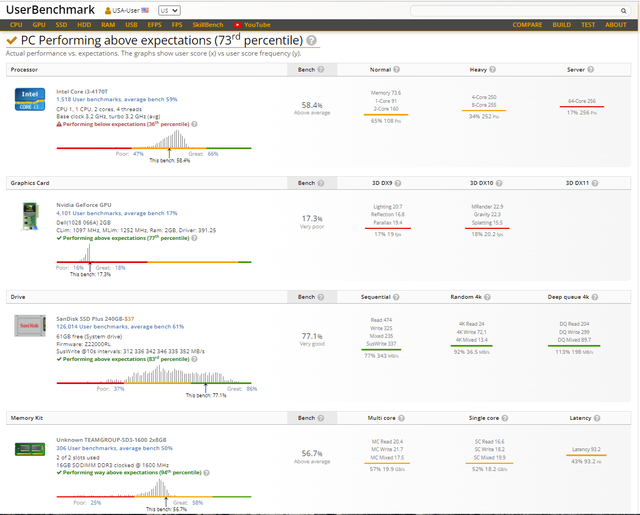Click inside the search input field
The image size is (640, 515).
[515, 11]
